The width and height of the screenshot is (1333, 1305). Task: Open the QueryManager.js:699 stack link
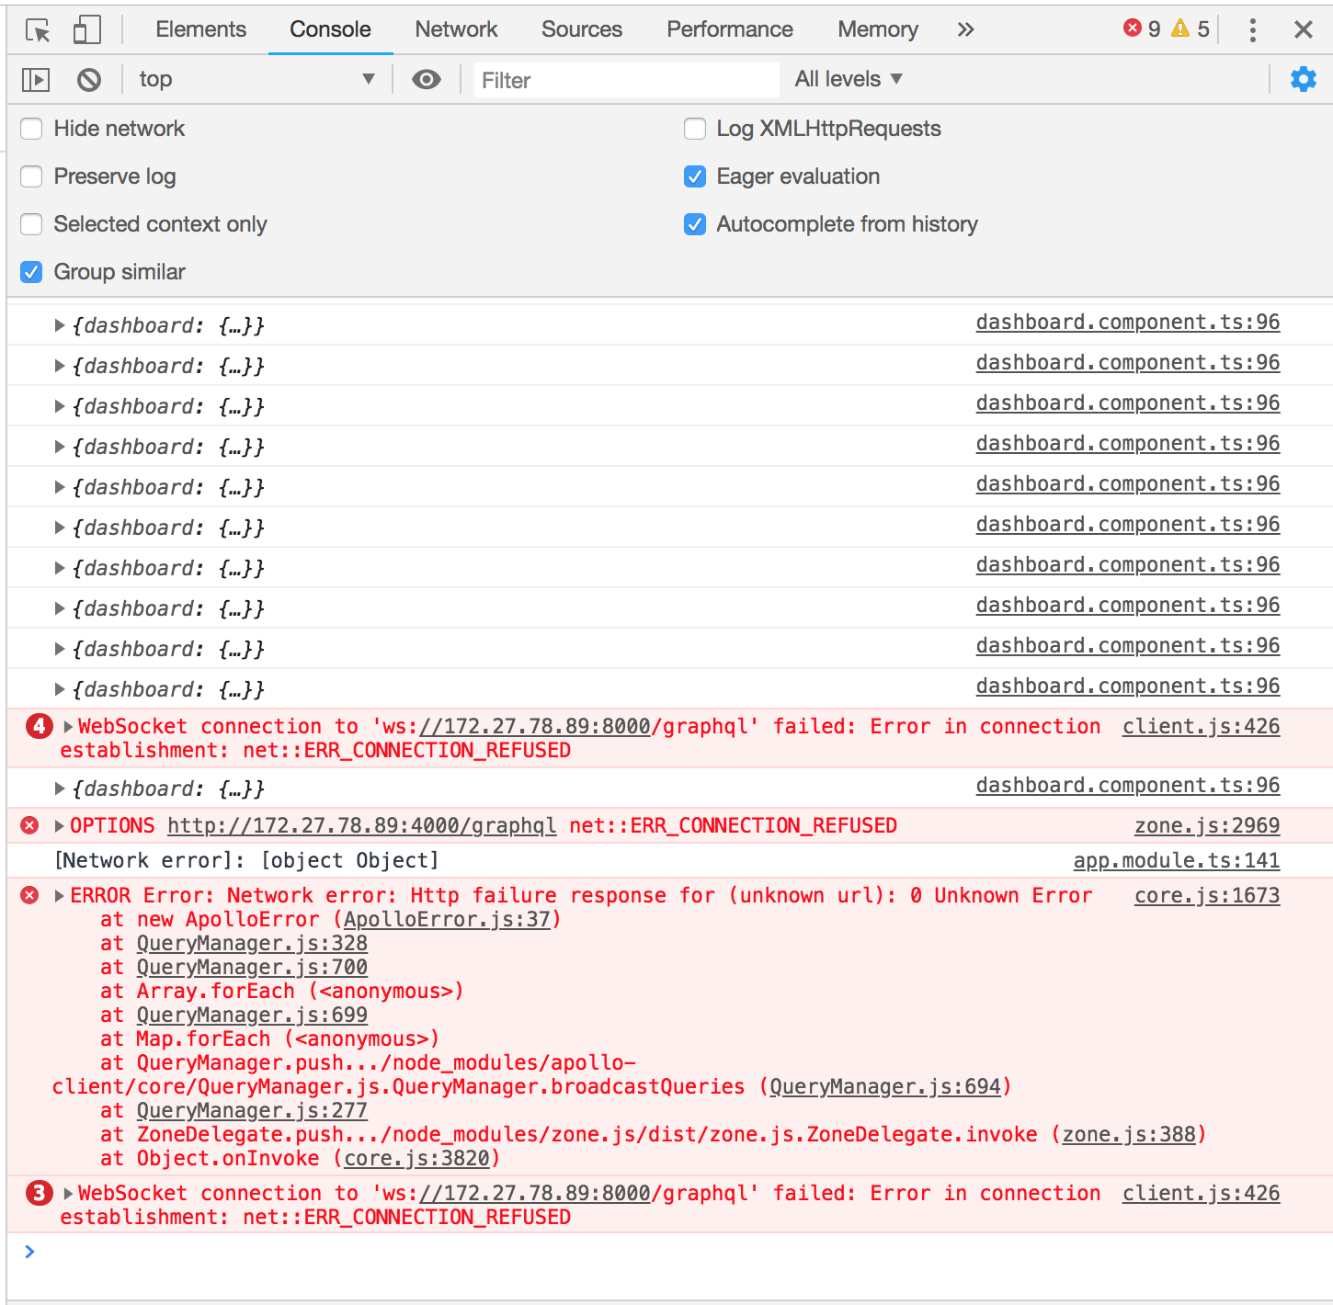point(252,1016)
